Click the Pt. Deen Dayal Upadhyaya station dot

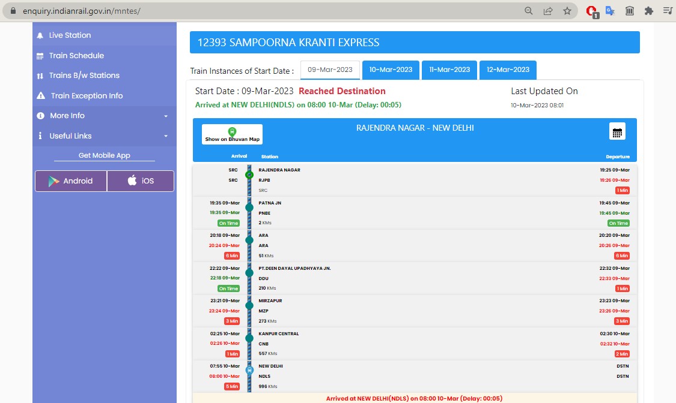tap(249, 273)
